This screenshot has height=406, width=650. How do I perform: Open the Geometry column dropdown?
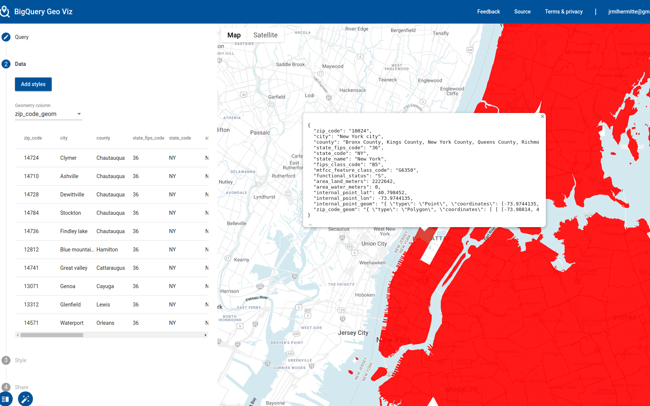(x=49, y=114)
